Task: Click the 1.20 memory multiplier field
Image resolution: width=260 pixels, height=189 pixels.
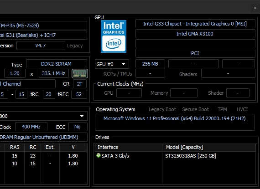Action: tap(15, 73)
